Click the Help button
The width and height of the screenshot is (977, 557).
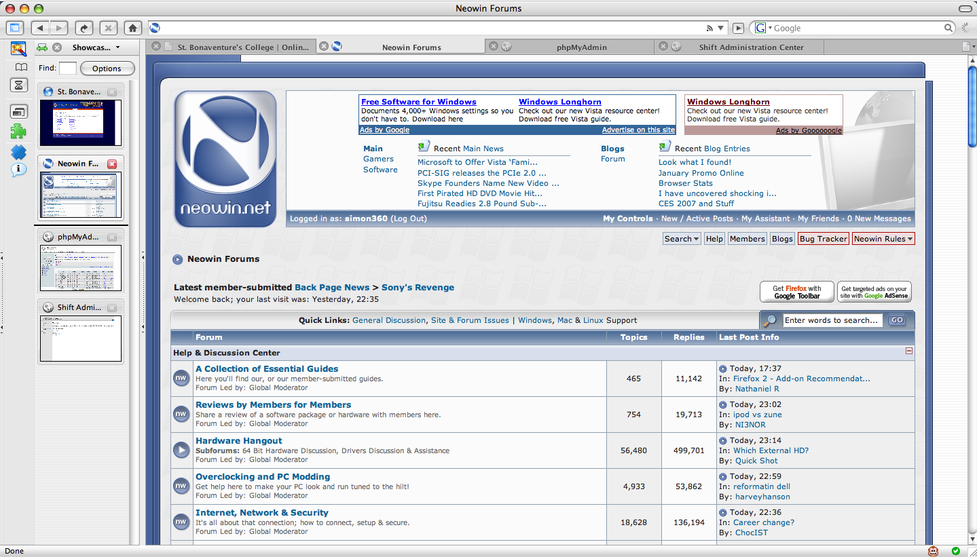click(x=714, y=239)
